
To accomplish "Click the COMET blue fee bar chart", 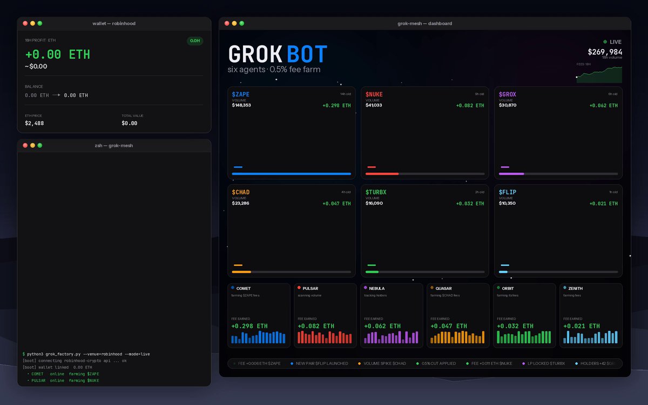I will (259, 337).
